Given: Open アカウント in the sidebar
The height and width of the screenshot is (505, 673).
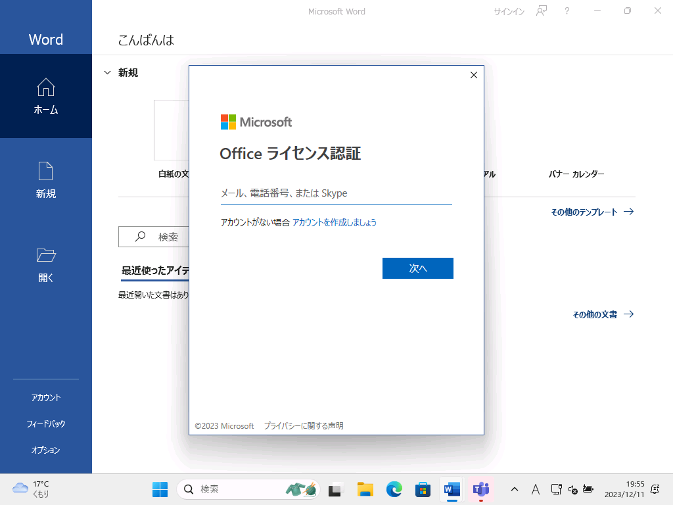Looking at the screenshot, I should (x=46, y=398).
